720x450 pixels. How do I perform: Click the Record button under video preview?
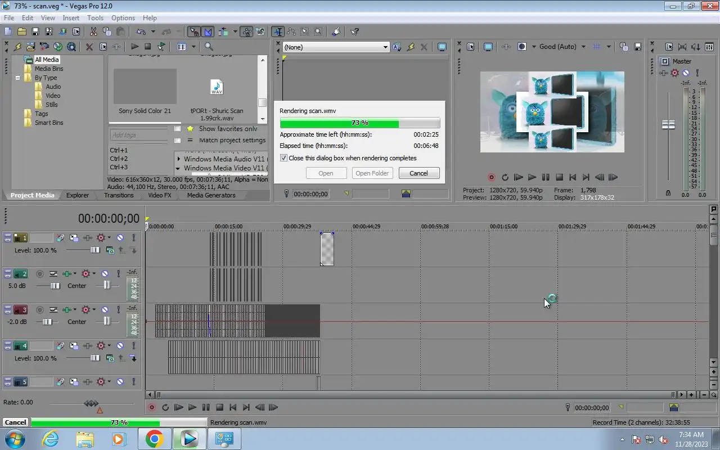[x=491, y=177]
